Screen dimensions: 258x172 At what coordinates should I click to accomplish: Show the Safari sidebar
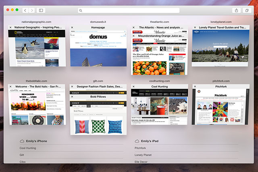click(x=41, y=10)
